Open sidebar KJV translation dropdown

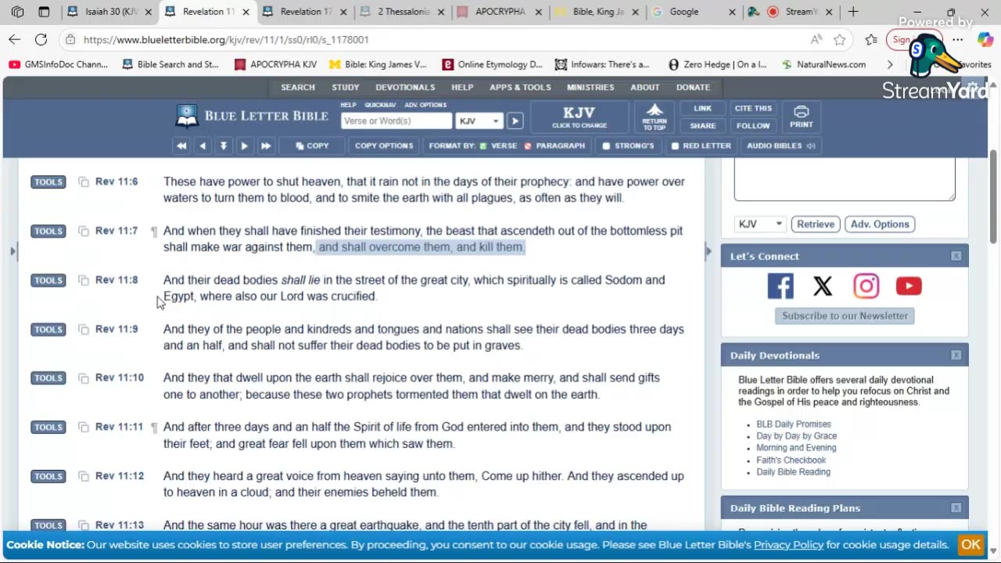760,224
